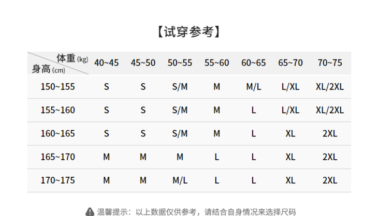
Task: Click the 65~70 weight column header
Action: tap(290, 63)
